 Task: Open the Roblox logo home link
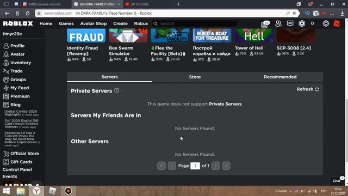[x=18, y=23]
